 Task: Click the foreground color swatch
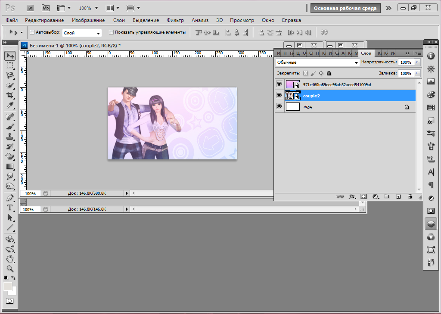tap(7, 287)
